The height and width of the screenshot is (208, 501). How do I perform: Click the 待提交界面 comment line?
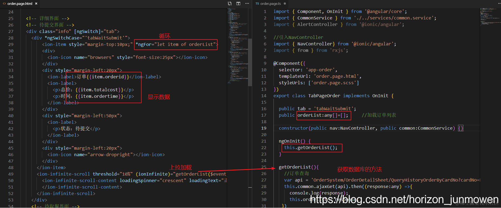click(x=50, y=25)
